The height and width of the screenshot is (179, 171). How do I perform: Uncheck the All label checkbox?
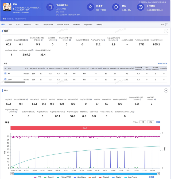[6, 73]
